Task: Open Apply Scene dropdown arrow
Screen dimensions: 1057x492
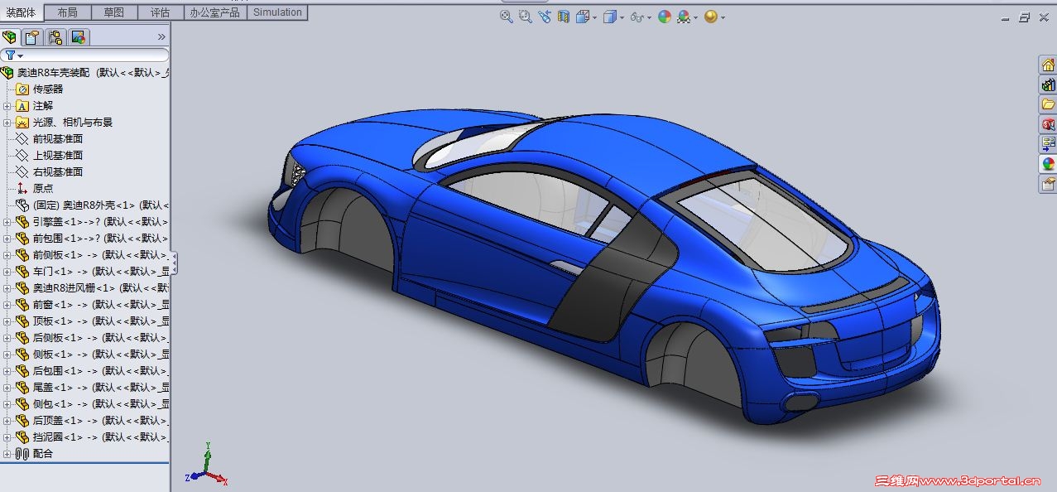Action: (x=696, y=17)
